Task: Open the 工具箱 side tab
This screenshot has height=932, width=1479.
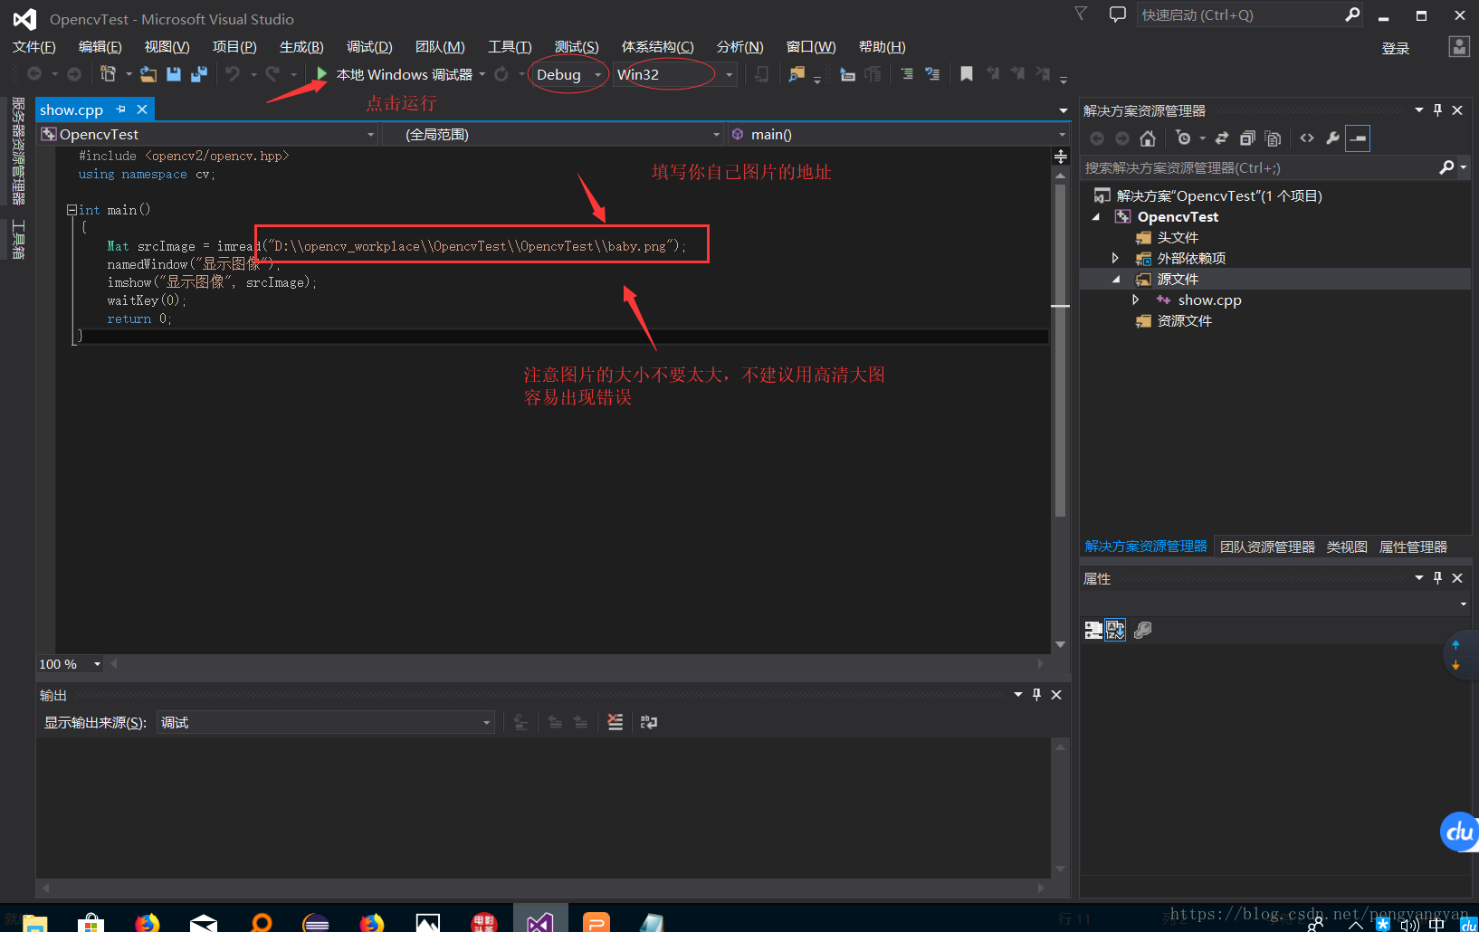Action: [x=18, y=239]
